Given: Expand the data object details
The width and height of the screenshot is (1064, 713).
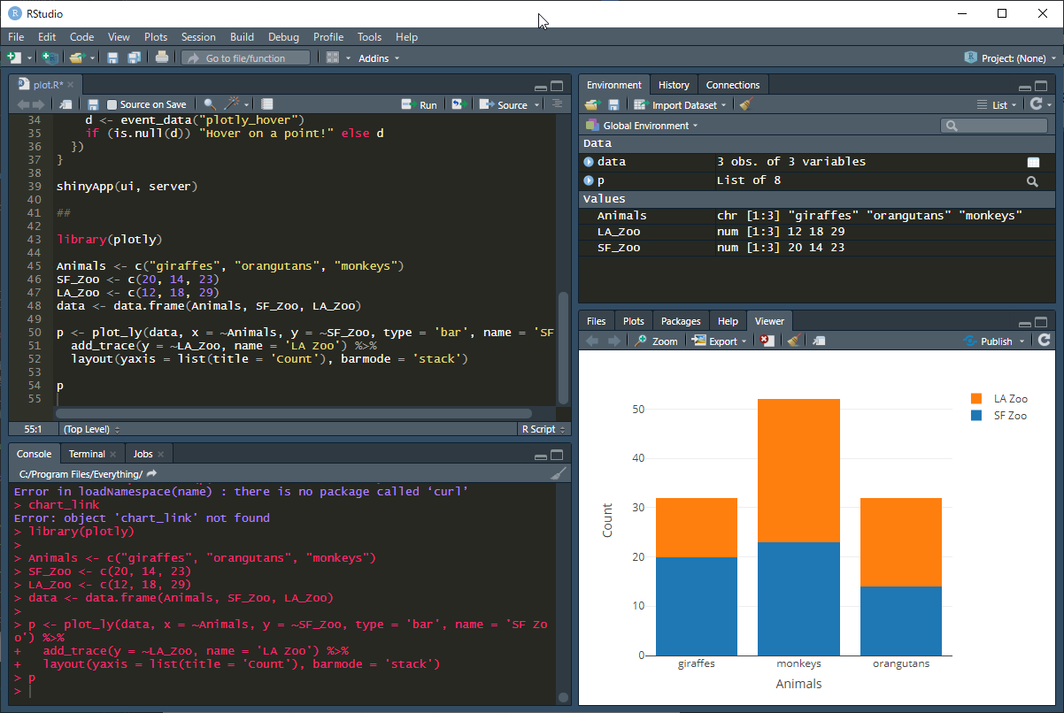Looking at the screenshot, I should pyautogui.click(x=589, y=162).
